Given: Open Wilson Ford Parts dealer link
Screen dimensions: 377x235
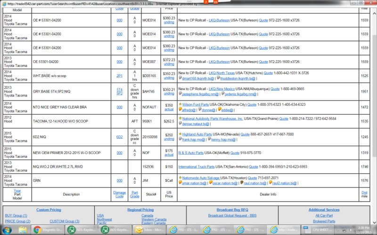Looking at the screenshot, I should pyautogui.click(x=196, y=104).
